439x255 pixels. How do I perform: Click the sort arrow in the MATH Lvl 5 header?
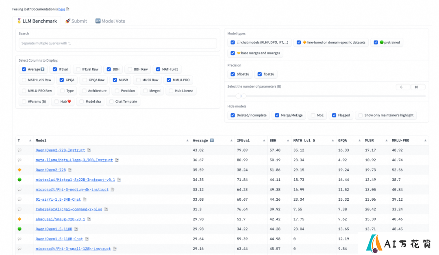click(333, 141)
